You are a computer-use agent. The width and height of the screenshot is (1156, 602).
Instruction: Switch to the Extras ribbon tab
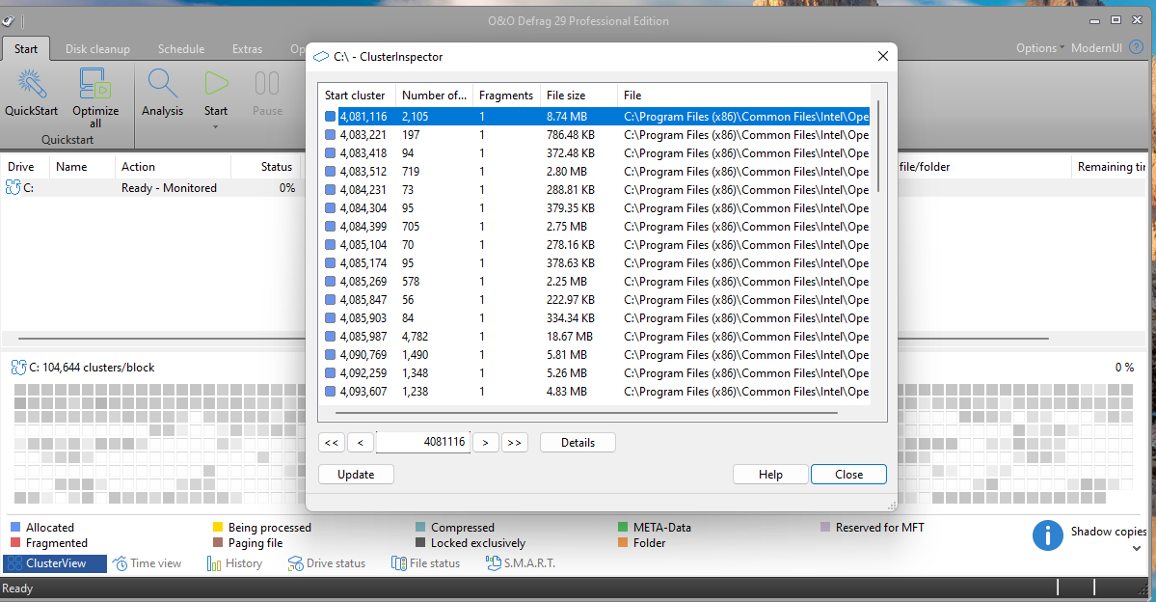point(247,48)
